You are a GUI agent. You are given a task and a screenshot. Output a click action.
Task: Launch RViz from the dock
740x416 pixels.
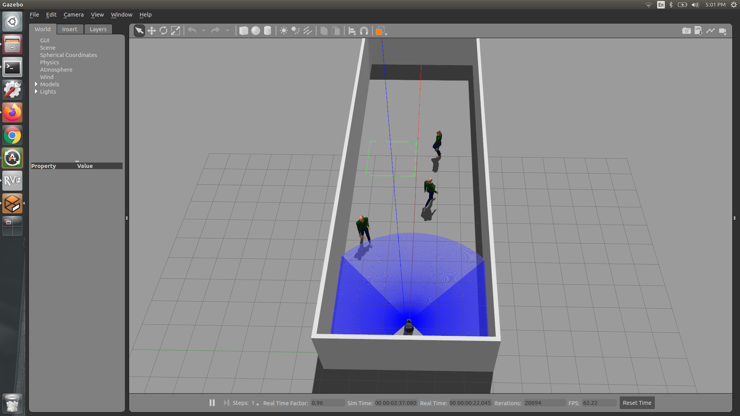pos(12,181)
